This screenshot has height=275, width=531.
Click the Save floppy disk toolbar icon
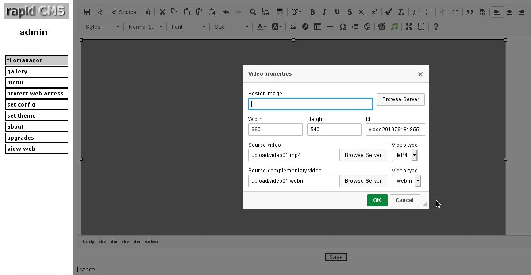coord(87,12)
